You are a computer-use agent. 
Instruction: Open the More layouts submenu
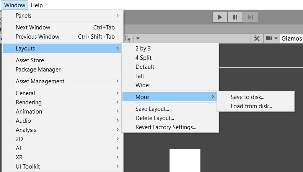click(x=169, y=97)
